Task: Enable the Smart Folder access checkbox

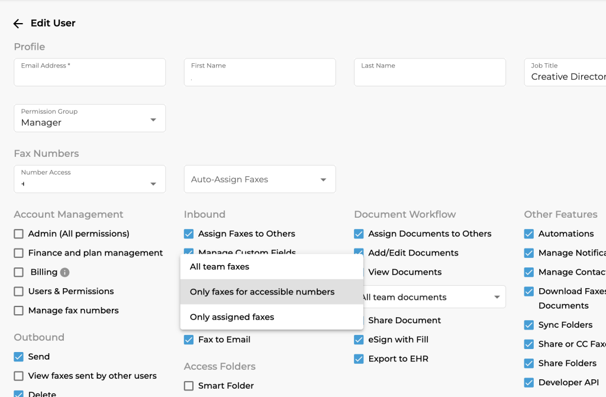Action: coord(189,385)
